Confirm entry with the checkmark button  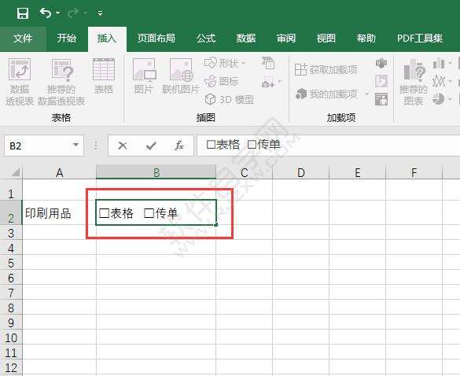coord(151,146)
